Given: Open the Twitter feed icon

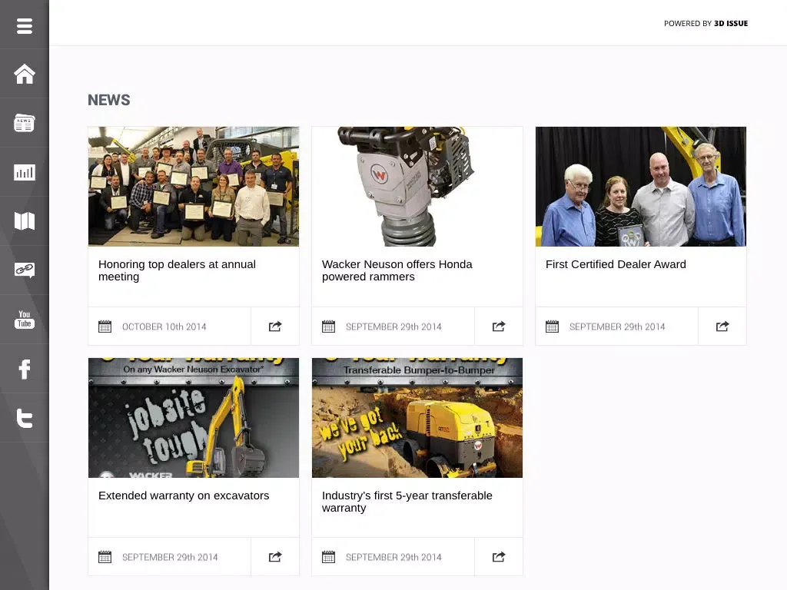Looking at the screenshot, I should coord(24,418).
